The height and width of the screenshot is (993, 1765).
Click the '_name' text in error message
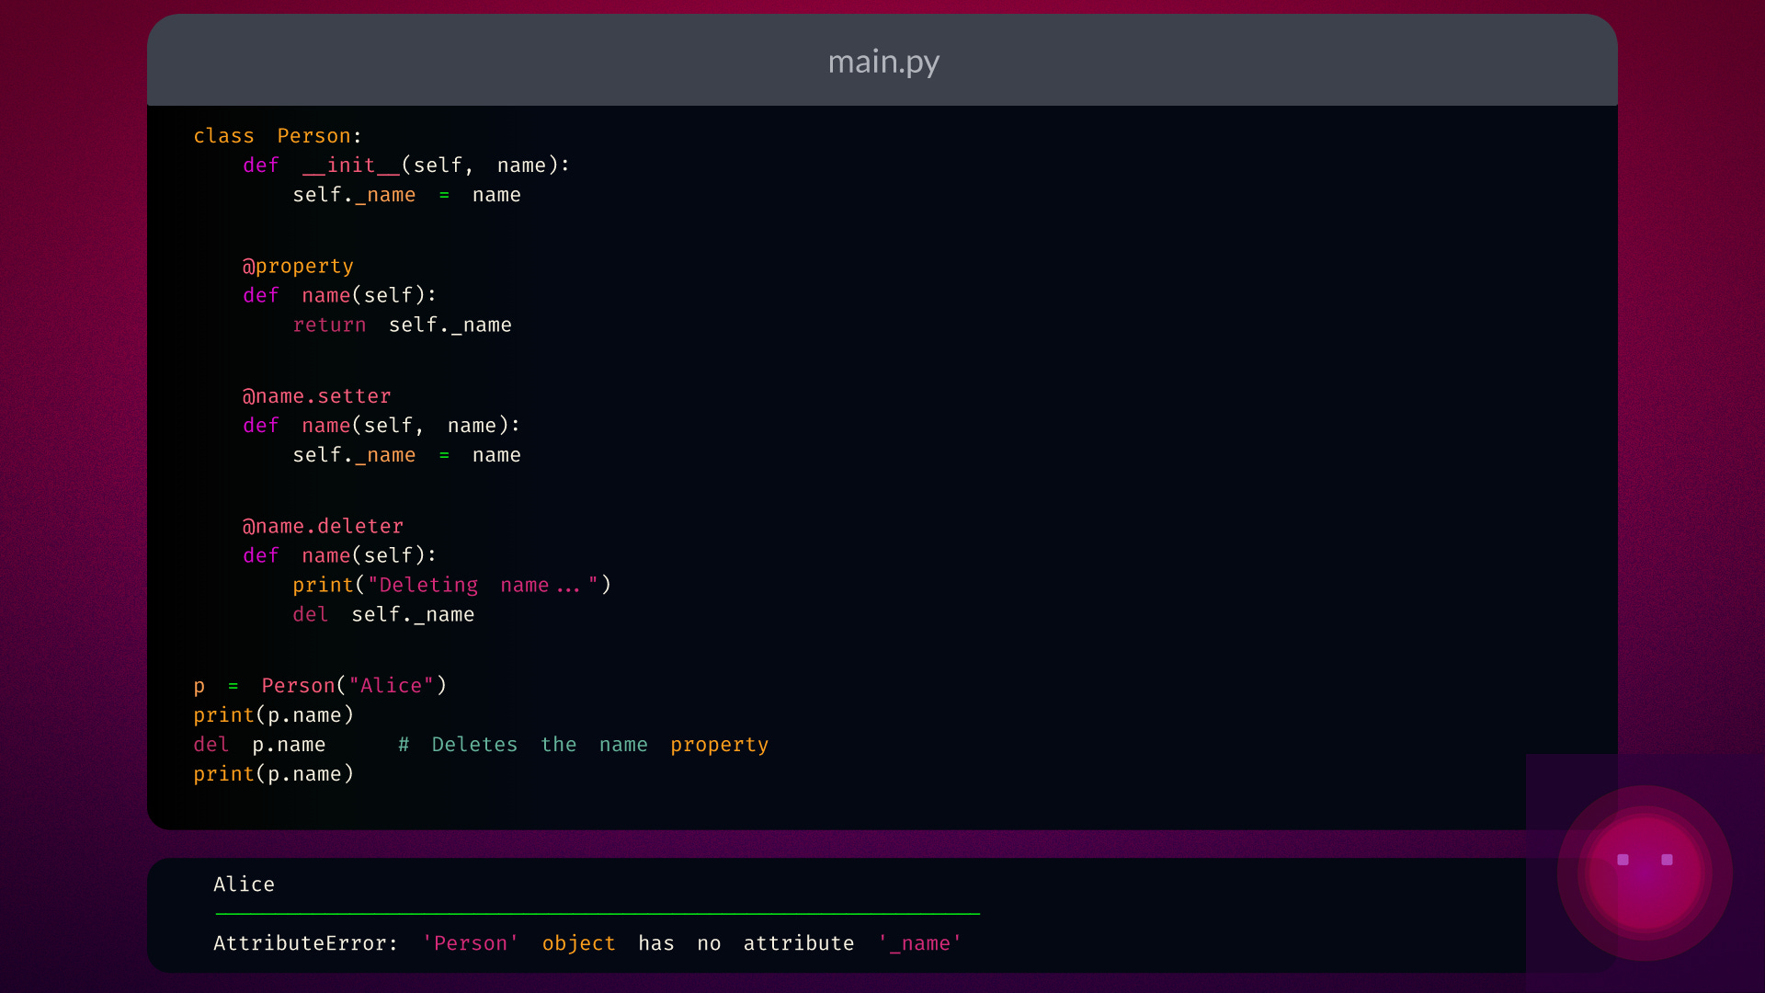[919, 943]
